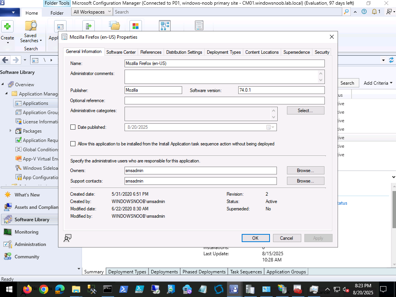This screenshot has height=297, width=396.
Task: Click the green plus Create icon
Action: click(x=7, y=26)
